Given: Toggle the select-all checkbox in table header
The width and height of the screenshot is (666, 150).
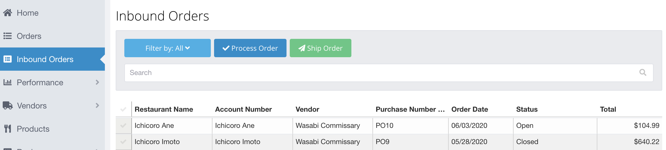Looking at the screenshot, I should click(123, 109).
